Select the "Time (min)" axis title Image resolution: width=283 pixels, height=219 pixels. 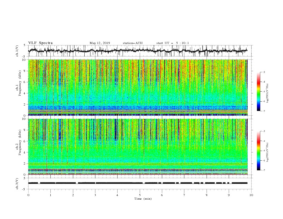pos(143,199)
